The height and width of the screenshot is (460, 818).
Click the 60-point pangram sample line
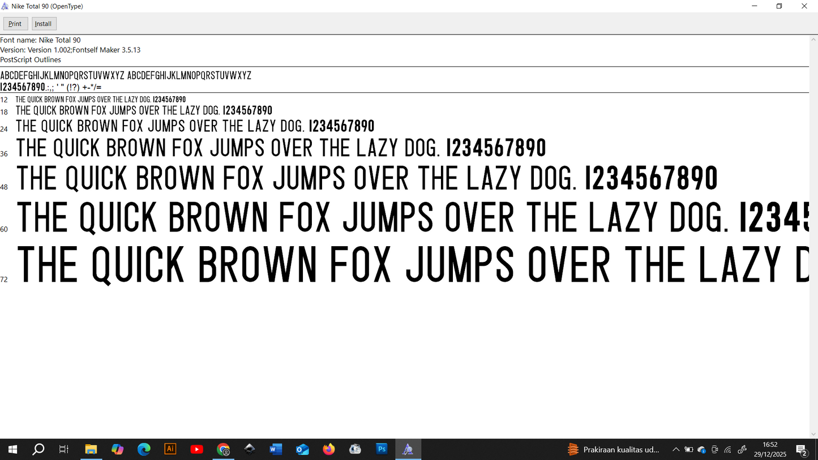click(413, 218)
